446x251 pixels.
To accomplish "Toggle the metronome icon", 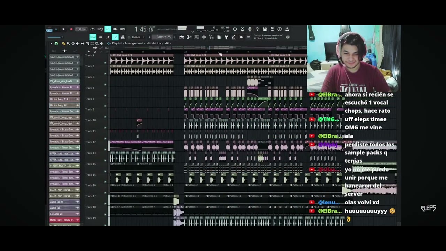I will (93, 29).
